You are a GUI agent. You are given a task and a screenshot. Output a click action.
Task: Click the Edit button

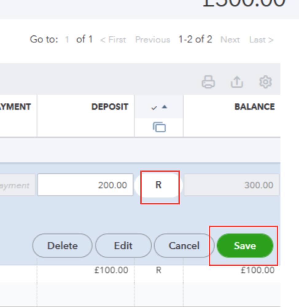123,246
